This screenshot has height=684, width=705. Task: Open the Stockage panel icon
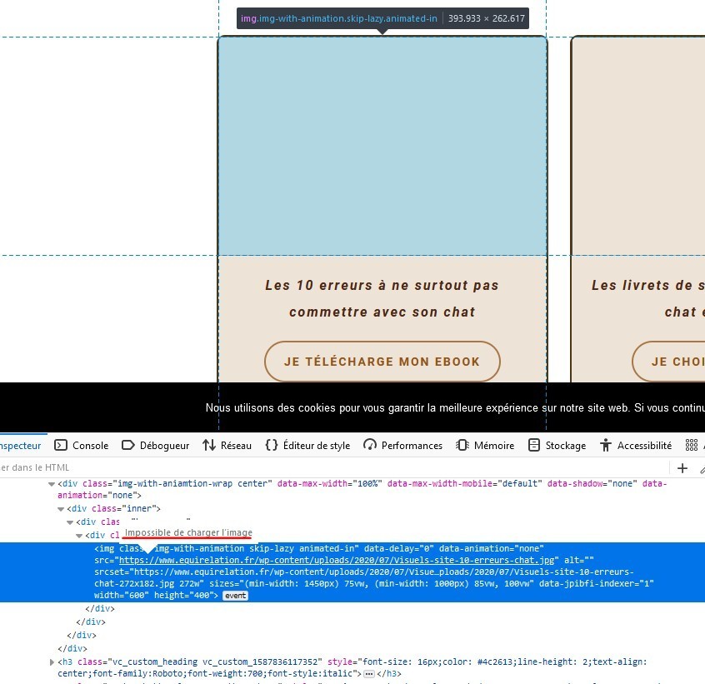[x=534, y=446]
